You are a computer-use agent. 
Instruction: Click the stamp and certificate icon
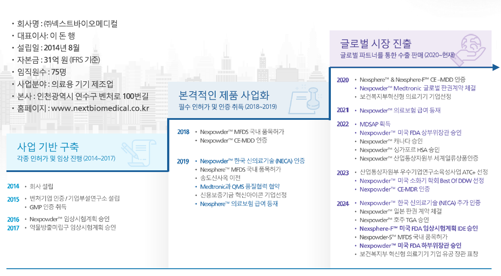coord(304,100)
